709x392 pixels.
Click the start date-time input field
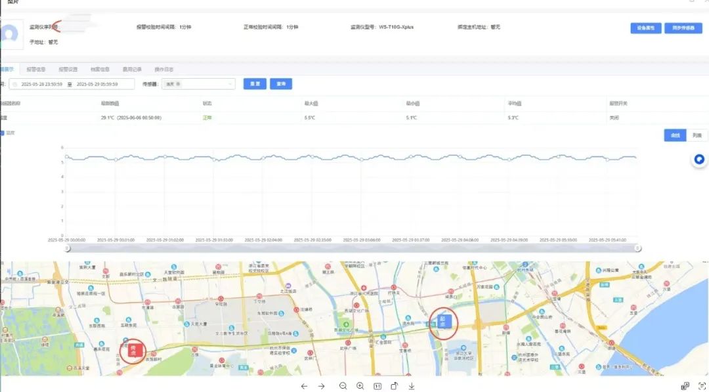pos(41,84)
